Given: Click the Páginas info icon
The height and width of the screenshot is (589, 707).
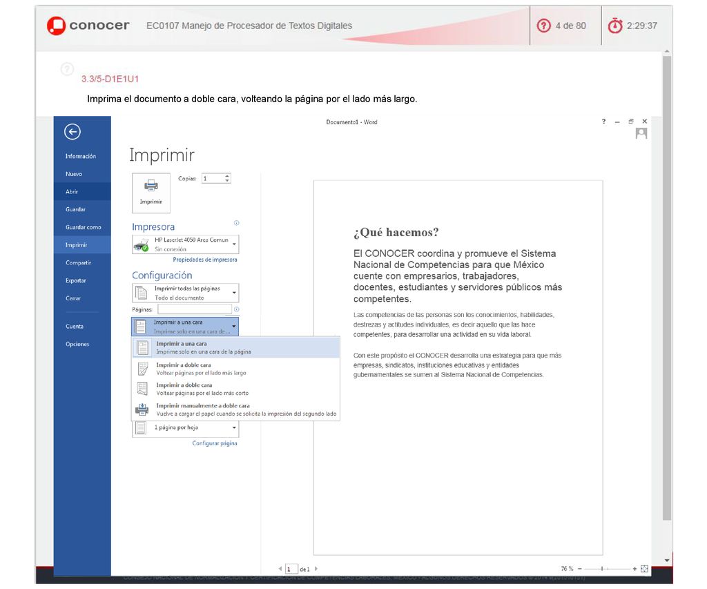Looking at the screenshot, I should click(236, 309).
